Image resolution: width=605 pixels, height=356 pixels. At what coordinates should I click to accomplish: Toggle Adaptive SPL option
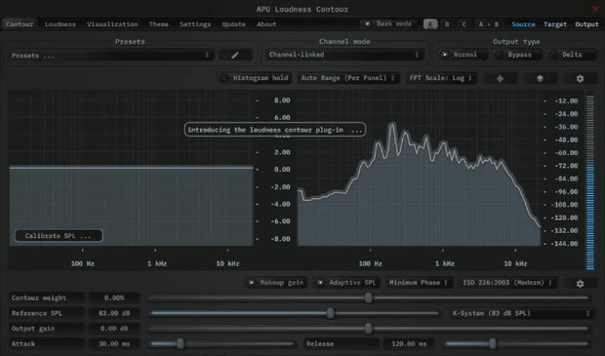pyautogui.click(x=346, y=283)
